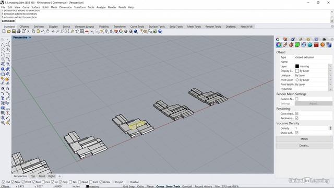Enable the Tan osnap checkbox
This screenshot has height=188, width=334.
tap(70, 182)
